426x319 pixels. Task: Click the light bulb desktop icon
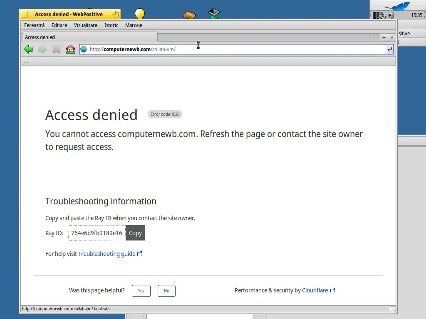coord(140,14)
